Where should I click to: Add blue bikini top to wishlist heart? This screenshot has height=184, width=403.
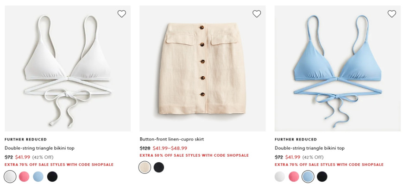[392, 13]
